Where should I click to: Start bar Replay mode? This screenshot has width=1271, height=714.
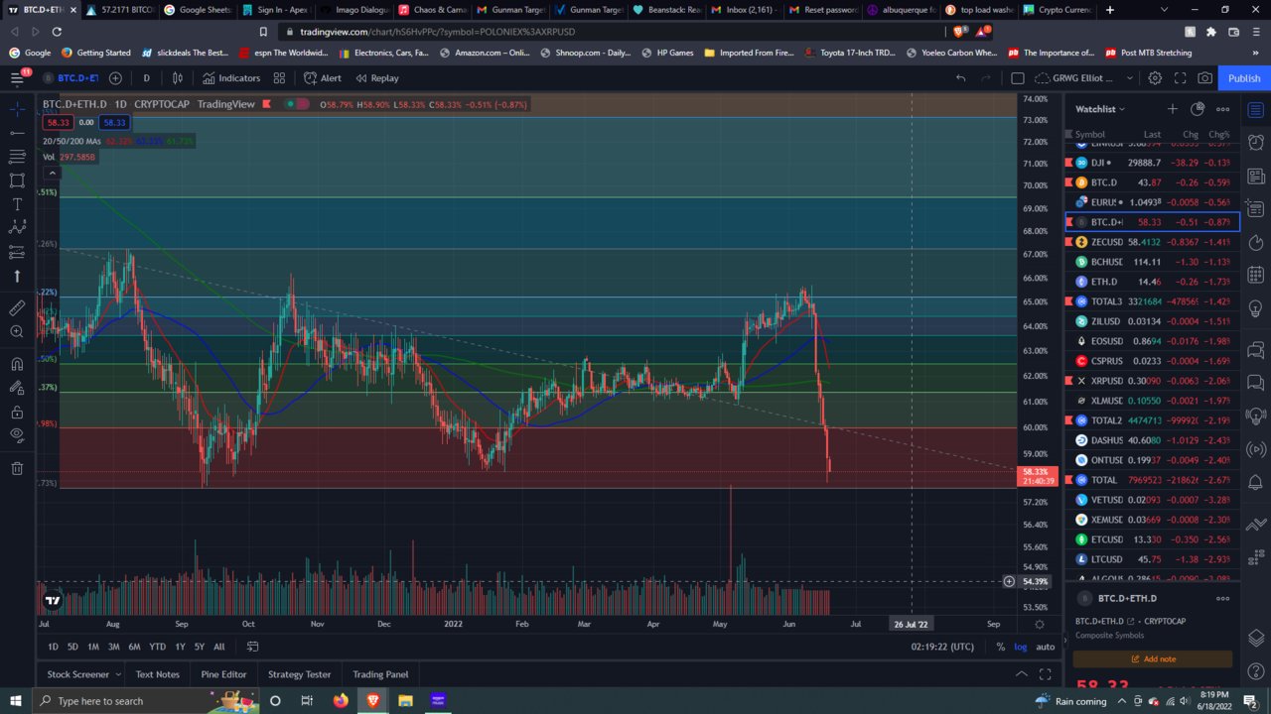[x=376, y=78]
